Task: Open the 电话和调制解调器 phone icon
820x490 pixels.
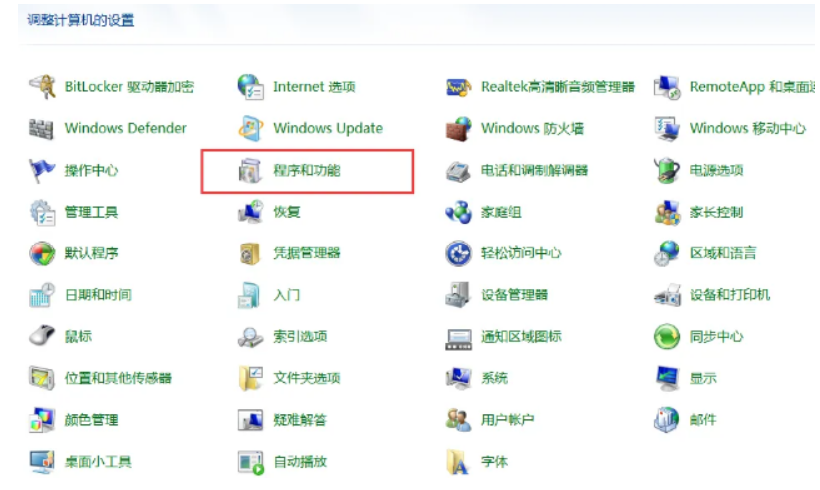Action: 458,171
